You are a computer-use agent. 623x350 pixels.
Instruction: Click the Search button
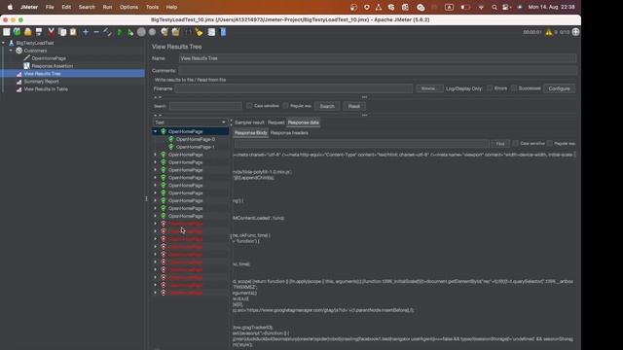click(x=327, y=106)
